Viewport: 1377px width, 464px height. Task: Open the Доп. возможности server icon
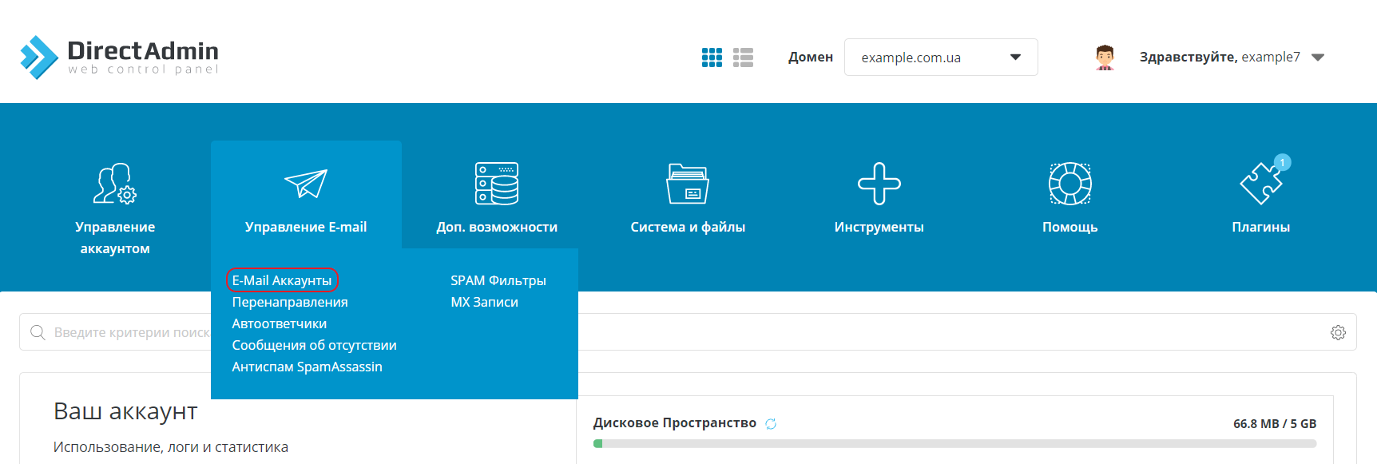click(496, 184)
